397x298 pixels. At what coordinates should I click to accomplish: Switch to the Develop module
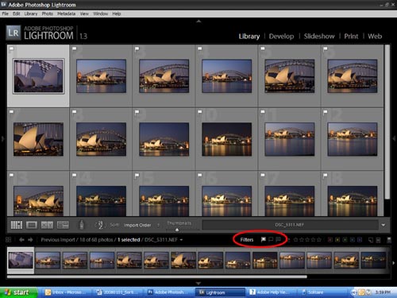281,37
